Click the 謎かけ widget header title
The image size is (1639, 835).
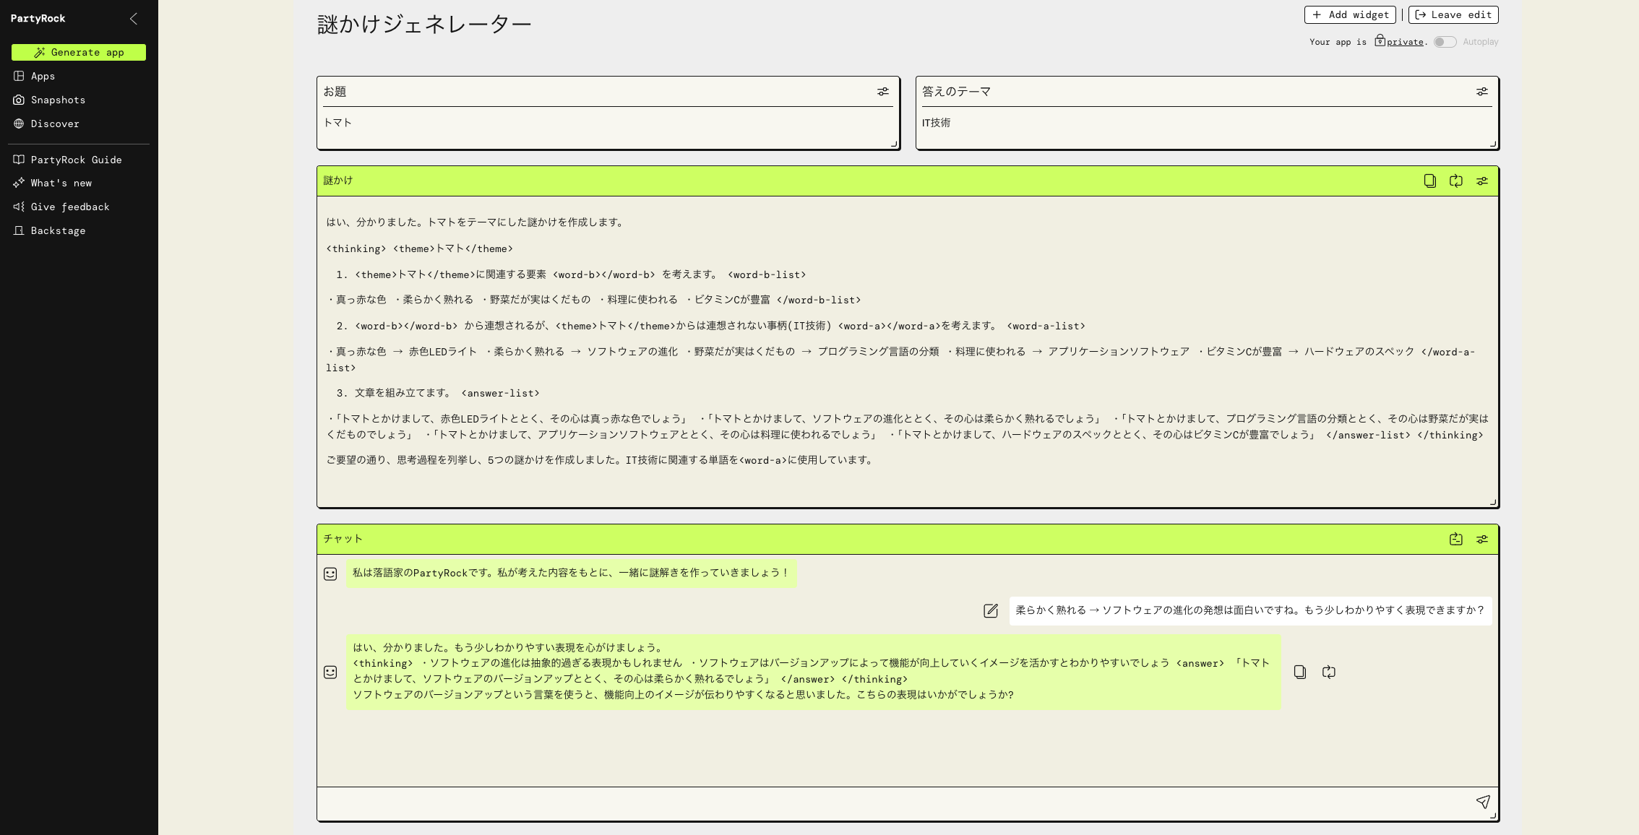point(338,181)
